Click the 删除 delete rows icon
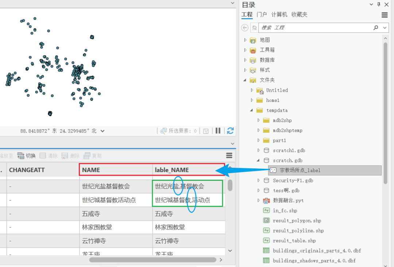 [70, 155]
